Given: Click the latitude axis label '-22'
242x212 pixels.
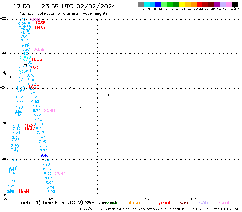Looking at the screenshot, I should tap(3, 53).
